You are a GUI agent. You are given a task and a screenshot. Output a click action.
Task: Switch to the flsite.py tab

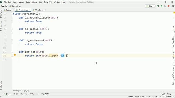(x=9, y=10)
